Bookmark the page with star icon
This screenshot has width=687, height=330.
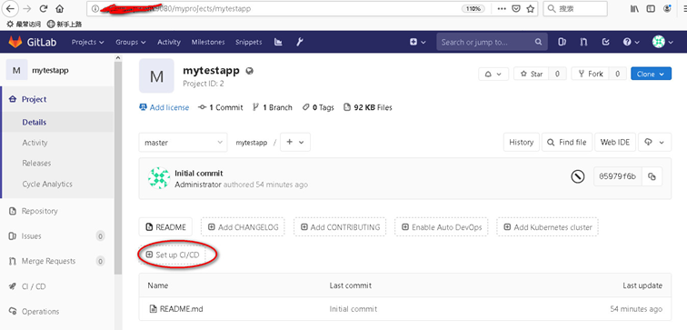point(530,8)
